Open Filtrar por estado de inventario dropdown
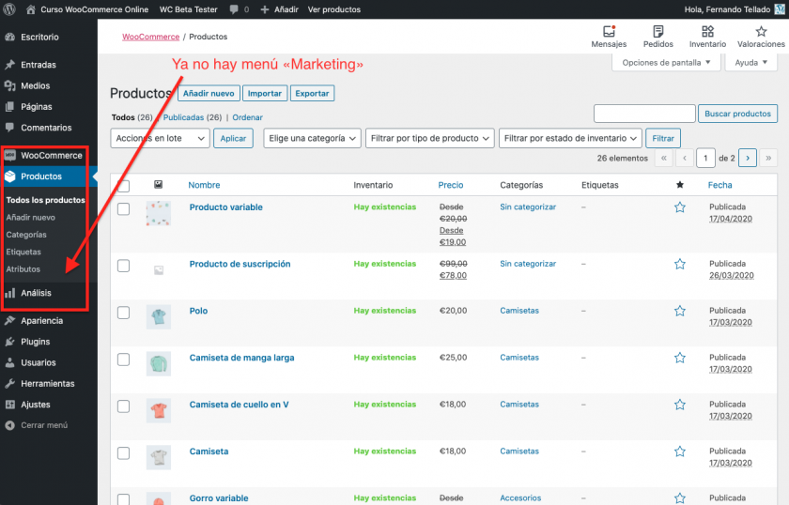The image size is (789, 505). 570,138
